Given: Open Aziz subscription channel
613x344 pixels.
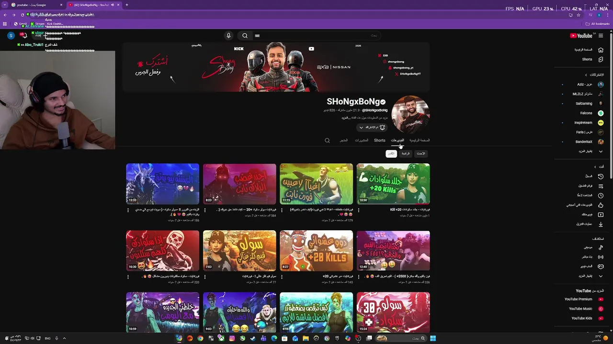Looking at the screenshot, I should 588,85.
